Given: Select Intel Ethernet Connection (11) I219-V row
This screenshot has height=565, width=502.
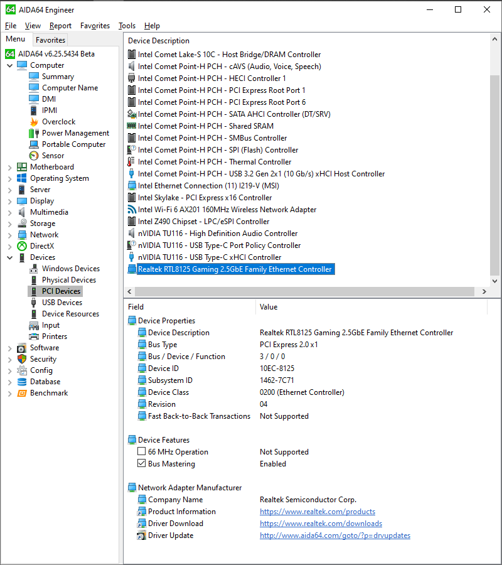Looking at the screenshot, I should tap(208, 186).
